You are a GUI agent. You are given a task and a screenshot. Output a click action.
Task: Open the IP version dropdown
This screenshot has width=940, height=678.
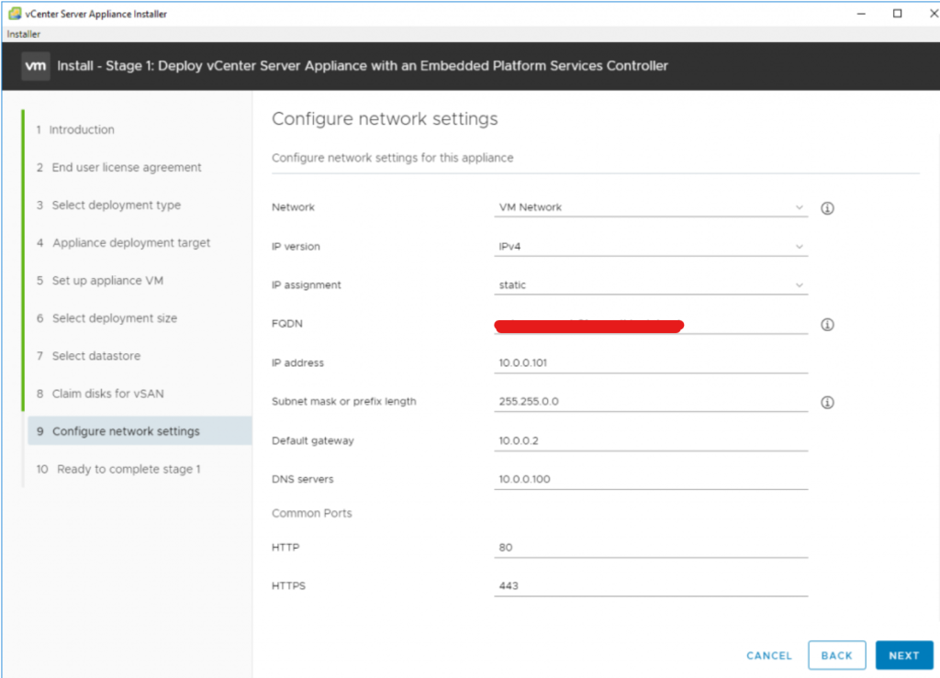pos(651,246)
